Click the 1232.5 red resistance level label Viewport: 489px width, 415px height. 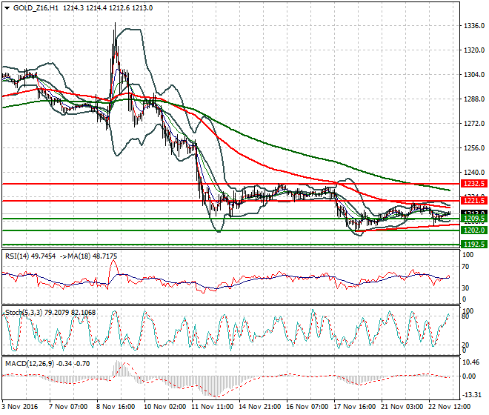coord(473,184)
